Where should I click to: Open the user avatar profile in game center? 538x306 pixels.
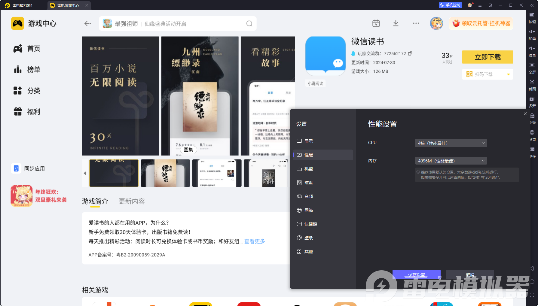(436, 23)
